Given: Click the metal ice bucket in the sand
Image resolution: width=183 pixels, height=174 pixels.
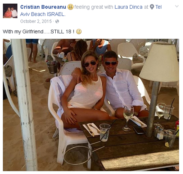Looking at the screenshot, I should click(52, 67).
